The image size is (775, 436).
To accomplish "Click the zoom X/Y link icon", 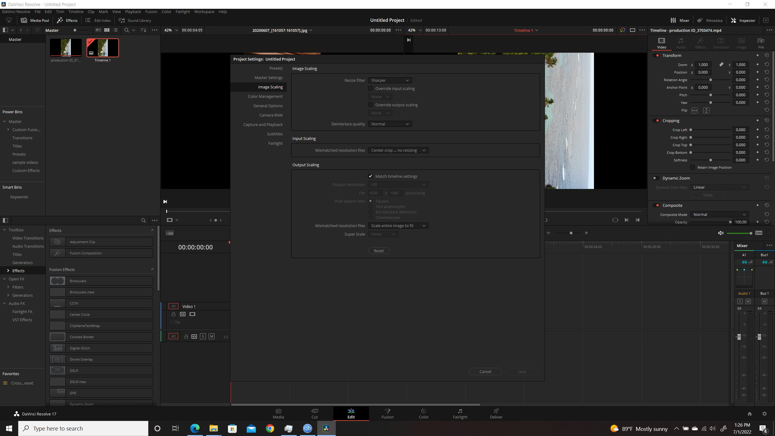I will click(x=721, y=64).
